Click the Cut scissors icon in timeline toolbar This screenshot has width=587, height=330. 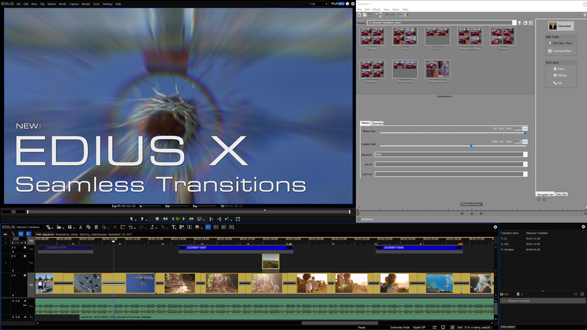81,227
